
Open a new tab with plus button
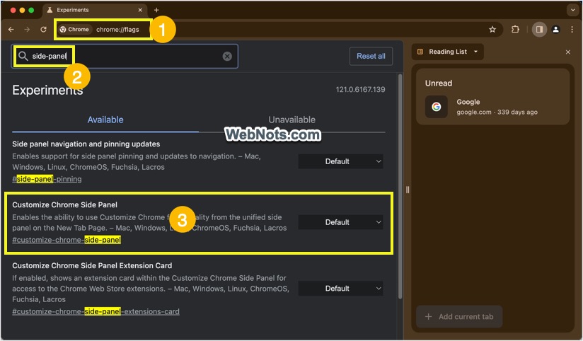pos(156,10)
